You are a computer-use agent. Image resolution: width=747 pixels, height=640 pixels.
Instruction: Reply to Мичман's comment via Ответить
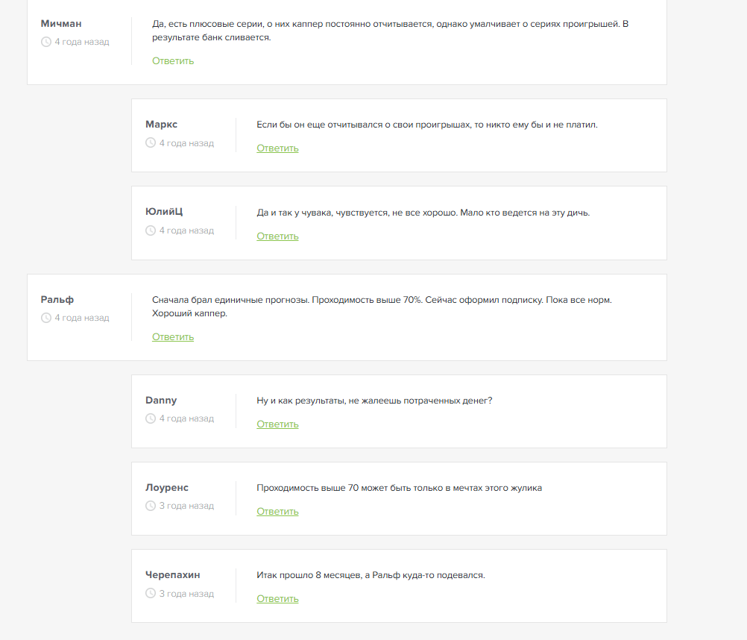pyautogui.click(x=173, y=61)
